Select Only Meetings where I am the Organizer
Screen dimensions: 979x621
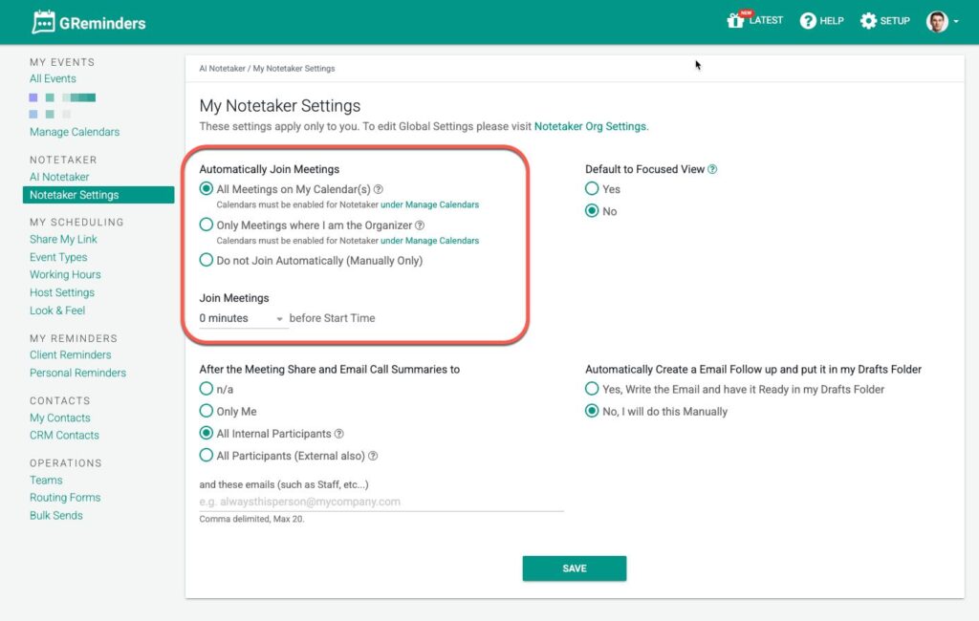tap(207, 225)
